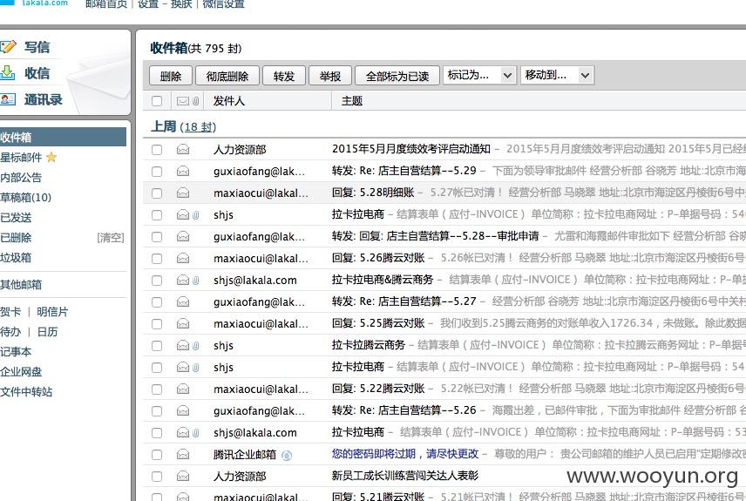Check the box for the 2015年5月月度绩效考评启动通知 email
Image resolution: width=746 pixels, height=501 pixels.
(157, 149)
